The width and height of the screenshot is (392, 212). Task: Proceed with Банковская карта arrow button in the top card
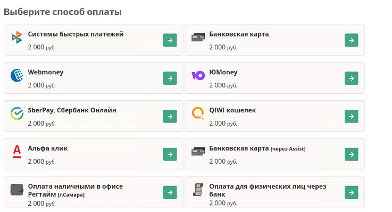(x=351, y=40)
